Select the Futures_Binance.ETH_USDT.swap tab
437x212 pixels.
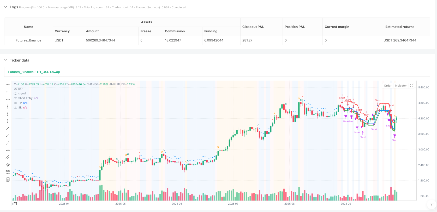[34, 72]
